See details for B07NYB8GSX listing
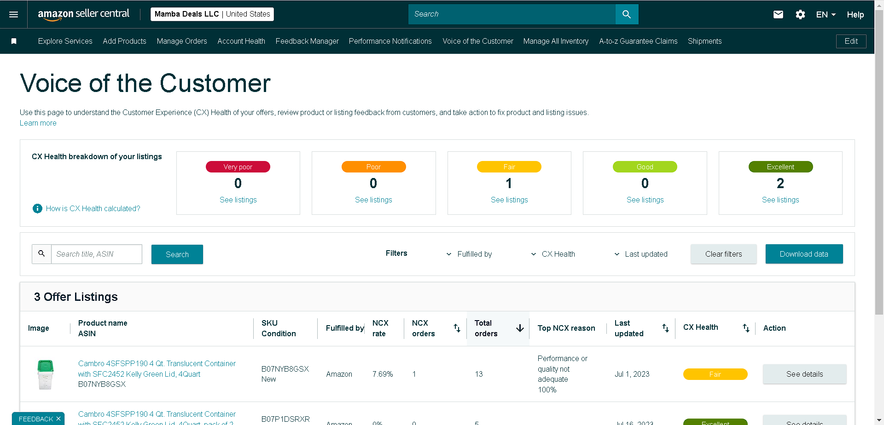Screen dimensions: 884x425 [804, 374]
